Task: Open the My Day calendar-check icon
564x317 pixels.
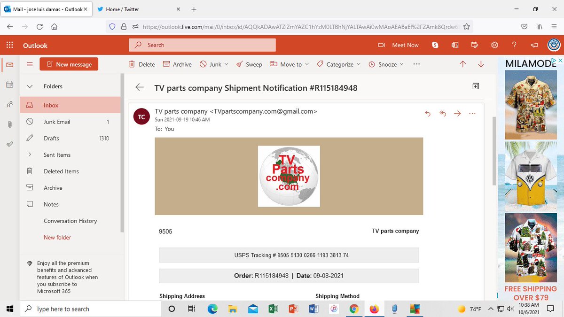Action: tap(475, 45)
